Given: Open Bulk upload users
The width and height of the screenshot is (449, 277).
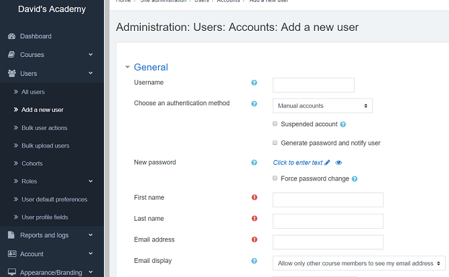Looking at the screenshot, I should pyautogui.click(x=46, y=146).
